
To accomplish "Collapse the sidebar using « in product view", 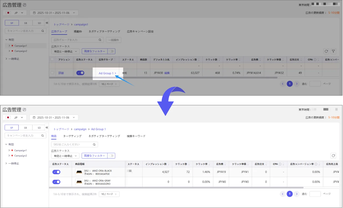I will click(x=47, y=127).
